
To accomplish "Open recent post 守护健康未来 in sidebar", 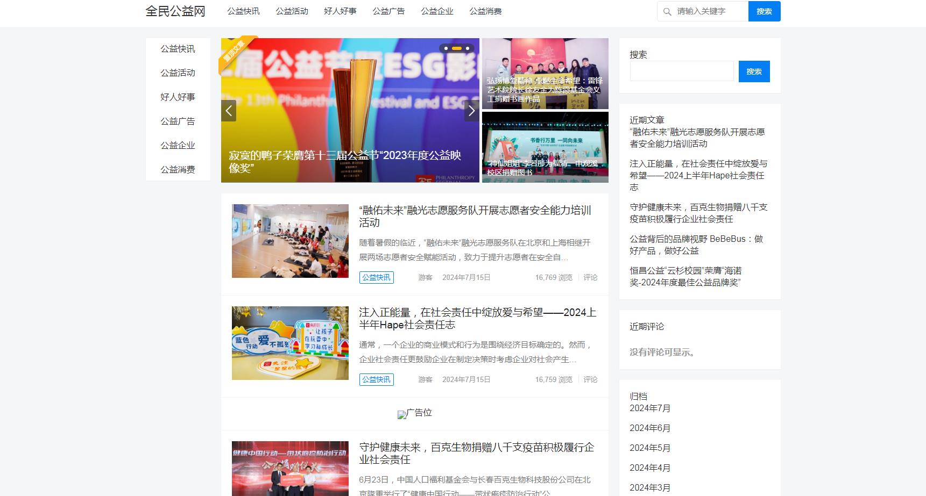I will (698, 213).
